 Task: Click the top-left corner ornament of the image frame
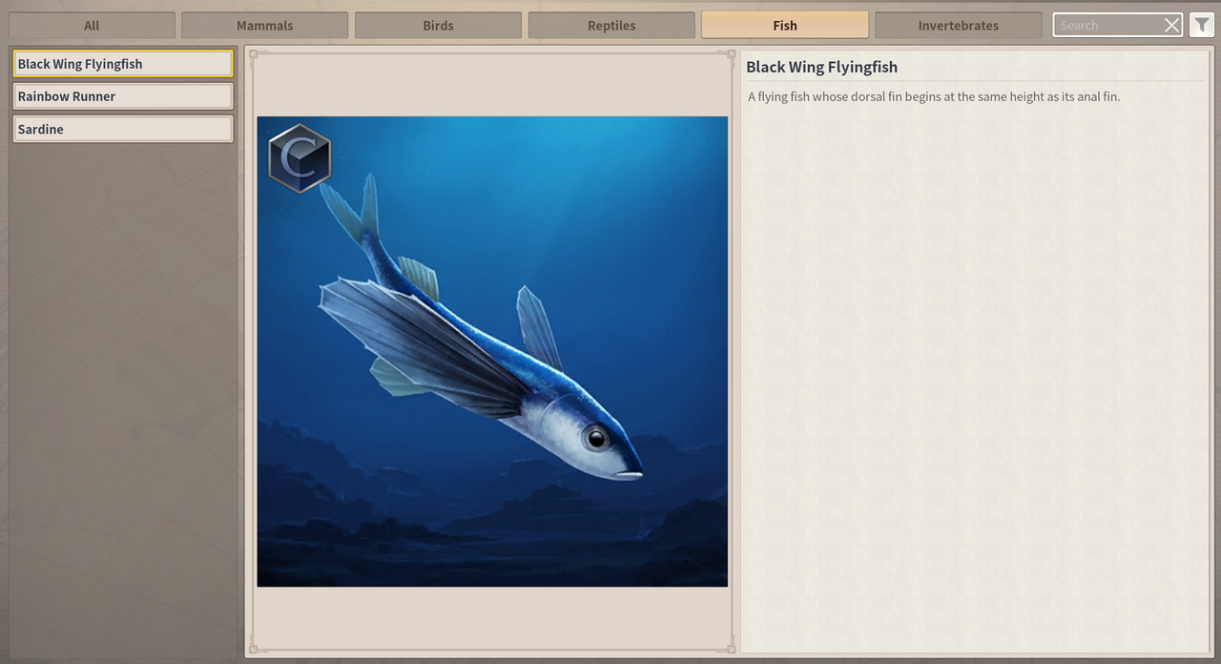click(254, 54)
